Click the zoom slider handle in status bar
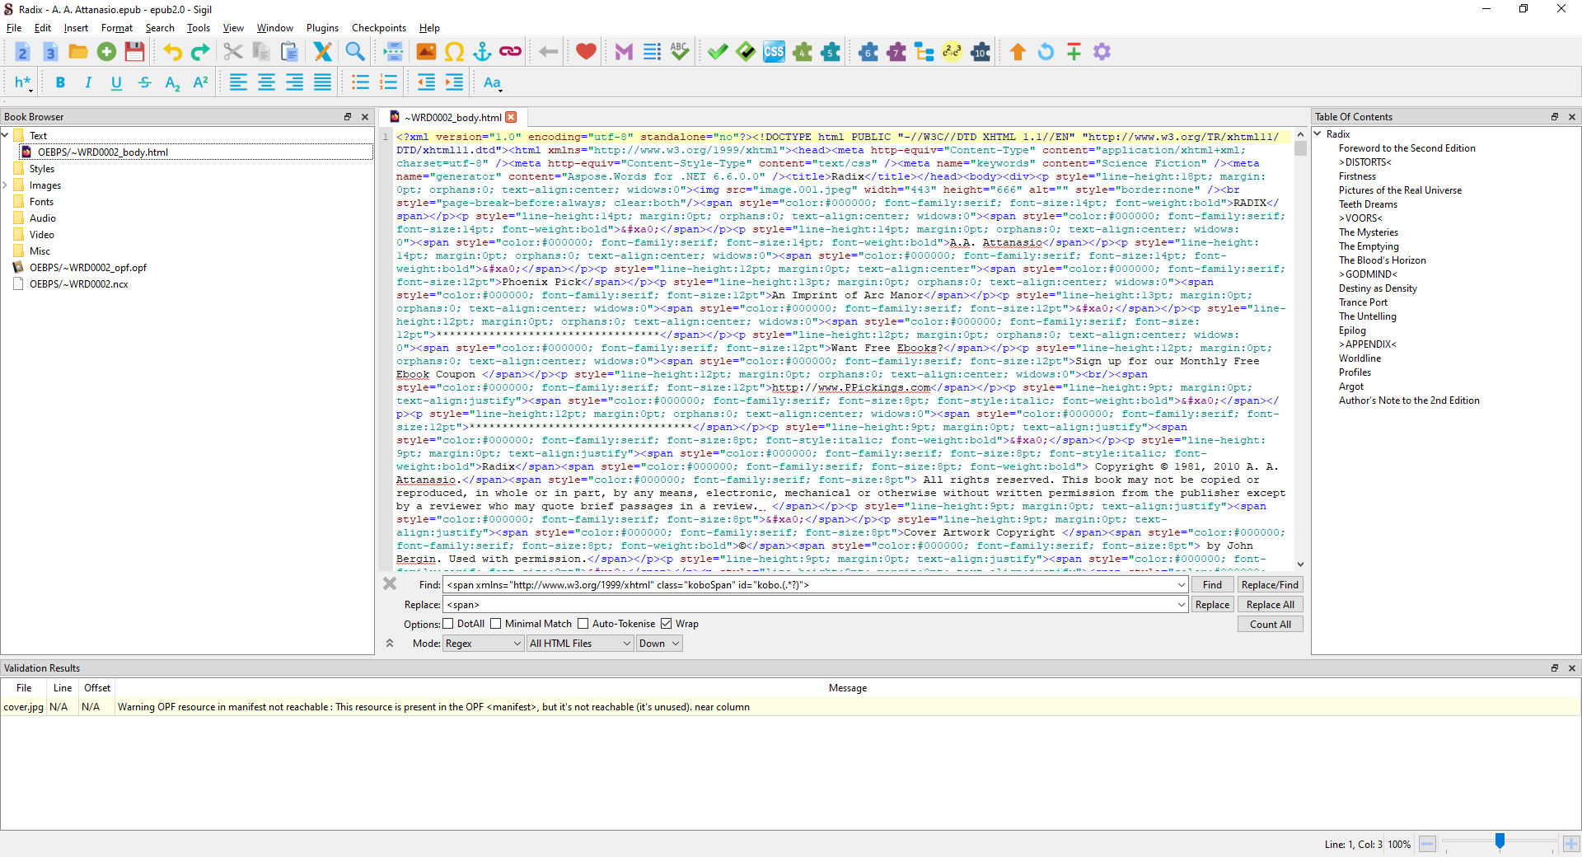This screenshot has width=1582, height=857. [1500, 841]
